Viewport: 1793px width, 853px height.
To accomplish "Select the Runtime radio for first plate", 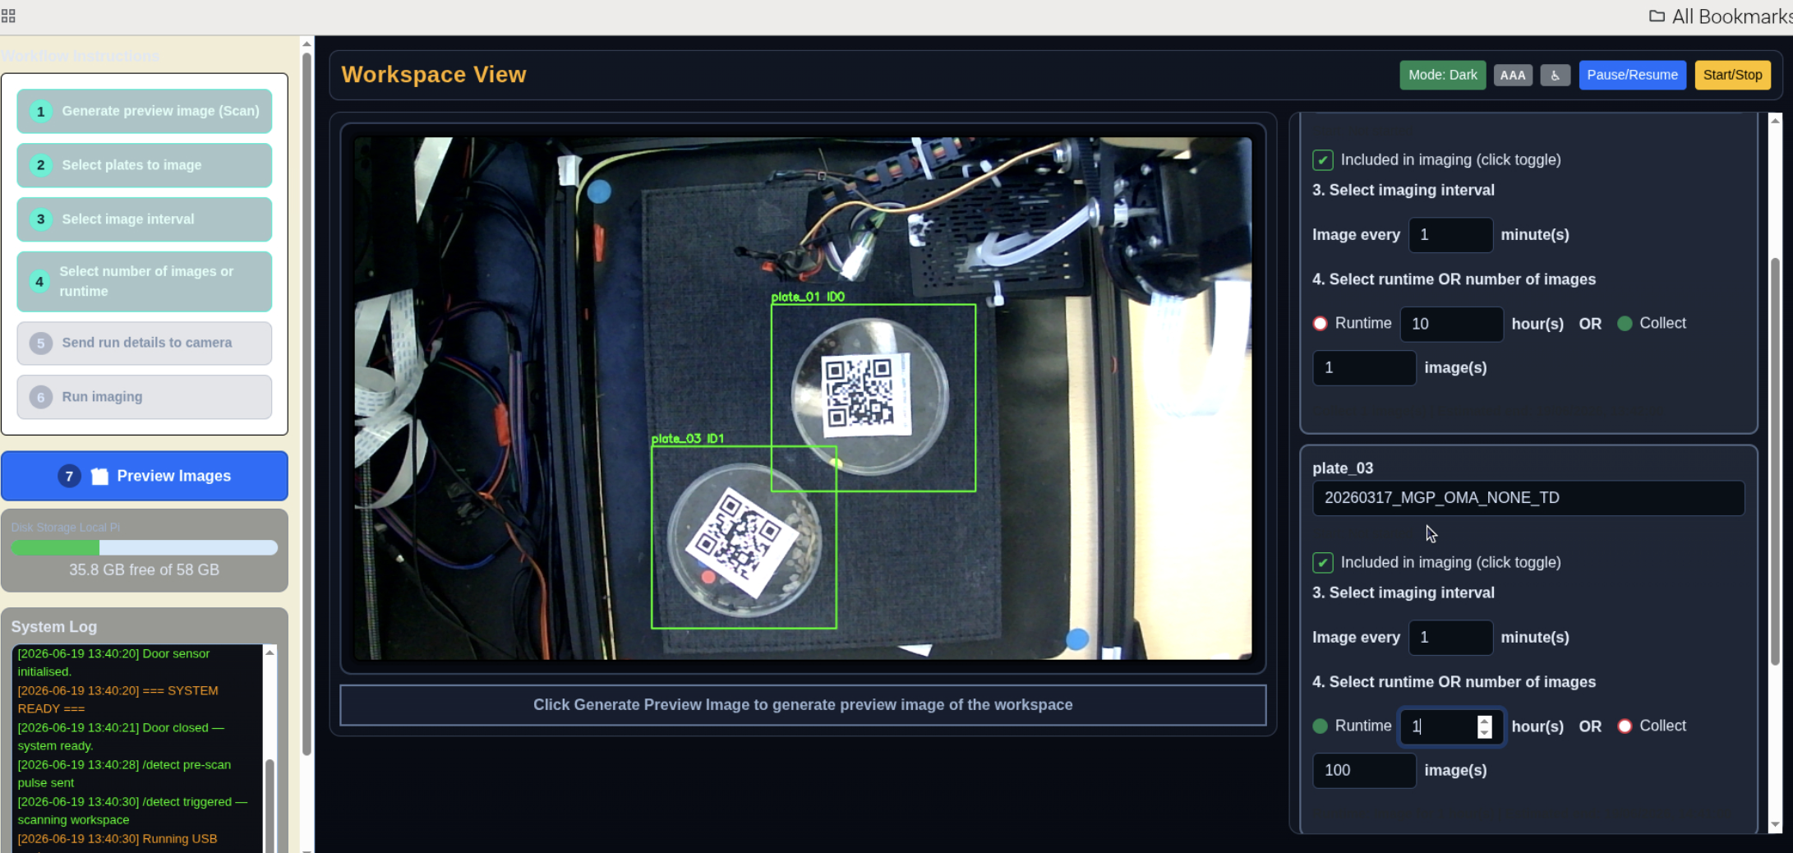I will (x=1320, y=324).
